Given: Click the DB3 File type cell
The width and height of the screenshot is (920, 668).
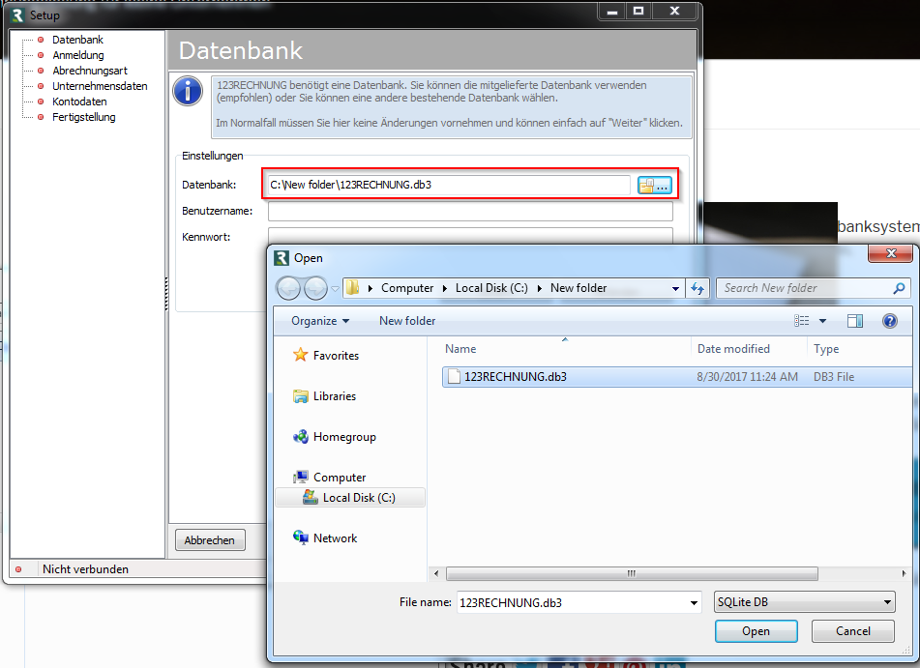Looking at the screenshot, I should point(833,376).
